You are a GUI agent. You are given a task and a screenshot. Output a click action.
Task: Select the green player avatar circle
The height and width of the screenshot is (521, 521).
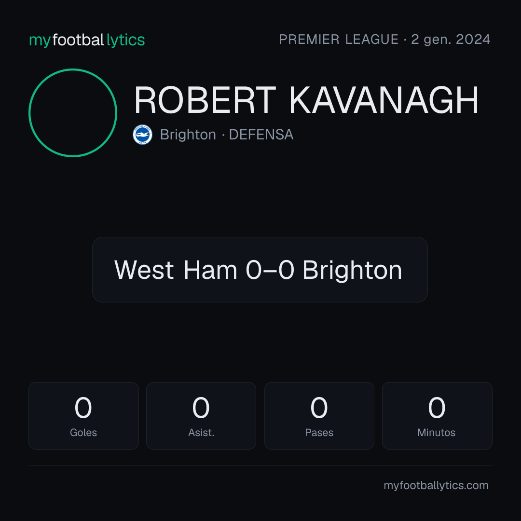[73, 113]
